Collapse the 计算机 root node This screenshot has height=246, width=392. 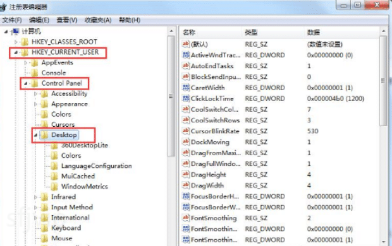pos(6,32)
